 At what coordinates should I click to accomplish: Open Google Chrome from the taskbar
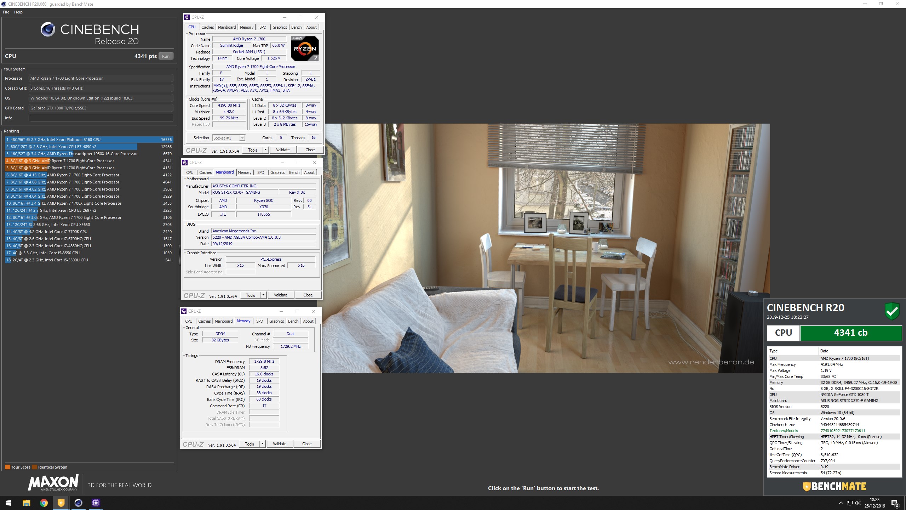tap(44, 503)
